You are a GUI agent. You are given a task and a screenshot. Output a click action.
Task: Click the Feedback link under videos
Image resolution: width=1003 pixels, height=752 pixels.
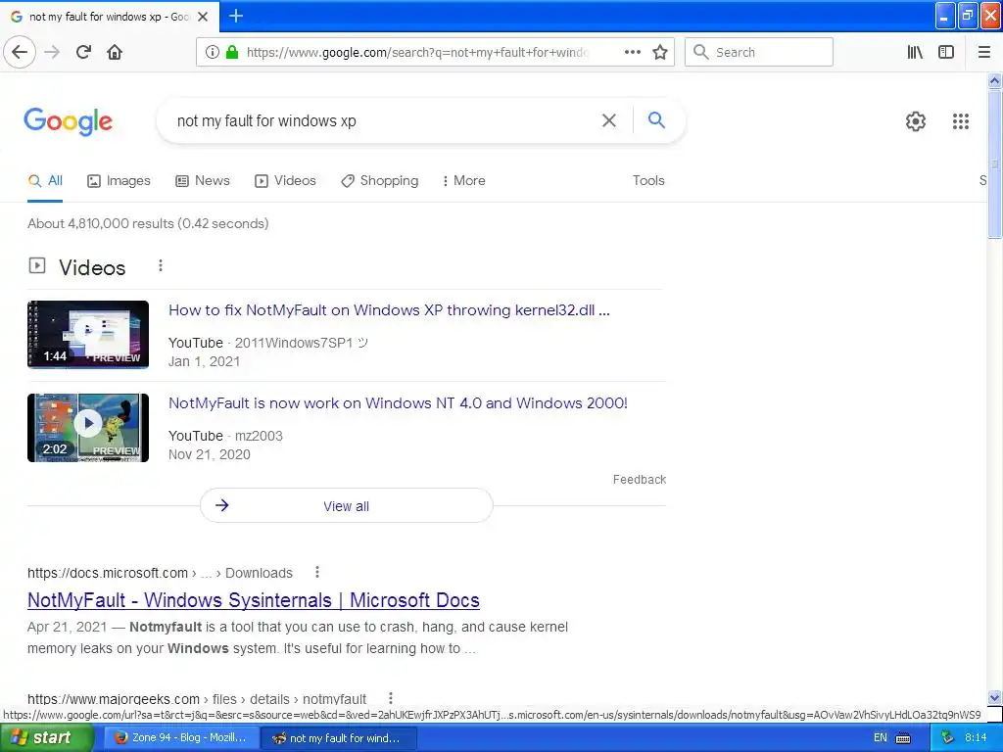640,480
